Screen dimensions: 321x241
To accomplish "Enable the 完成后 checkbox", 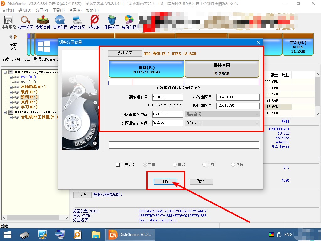I will [118, 164].
